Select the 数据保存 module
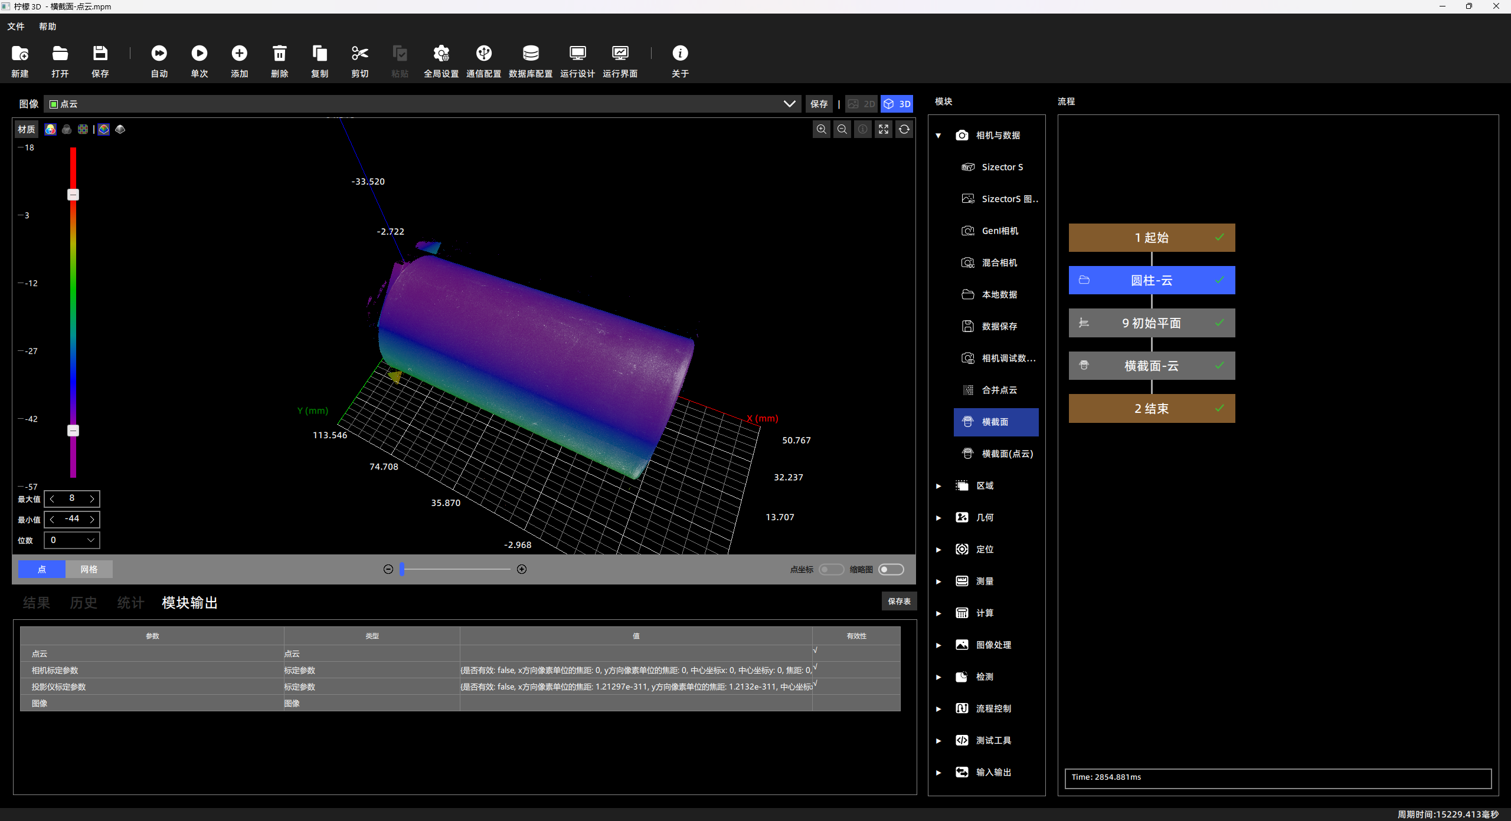The image size is (1511, 821). tap(996, 326)
